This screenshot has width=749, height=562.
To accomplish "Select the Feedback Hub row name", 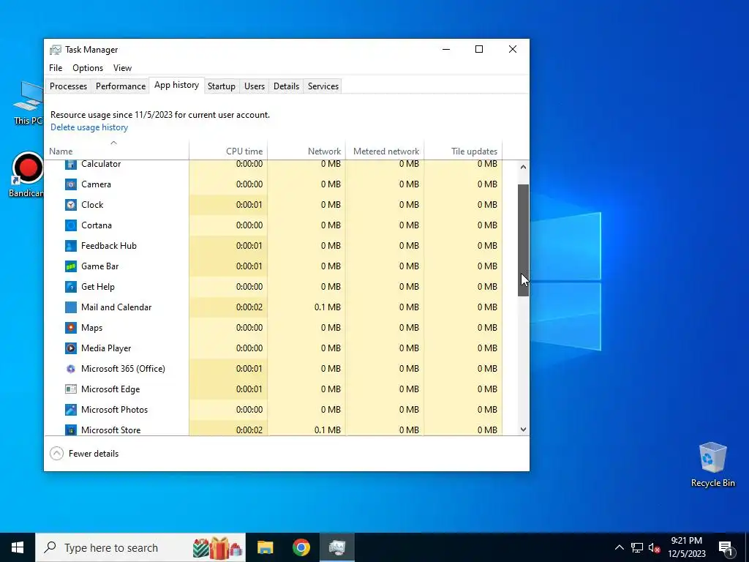I will (109, 246).
